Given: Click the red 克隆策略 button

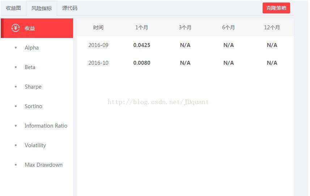Looking at the screenshot, I should [x=276, y=8].
